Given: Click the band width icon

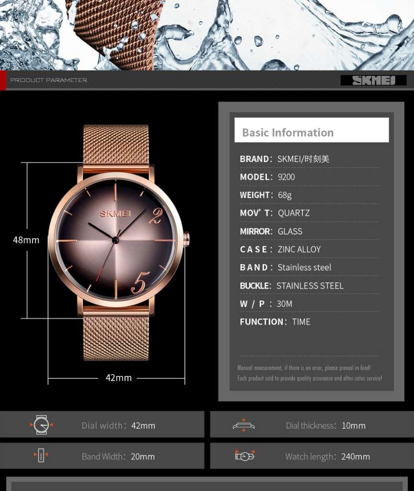Looking at the screenshot, I should point(41,456).
